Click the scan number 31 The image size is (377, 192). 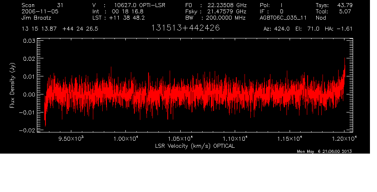click(x=60, y=5)
